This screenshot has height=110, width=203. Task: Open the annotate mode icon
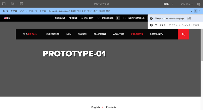199,4
